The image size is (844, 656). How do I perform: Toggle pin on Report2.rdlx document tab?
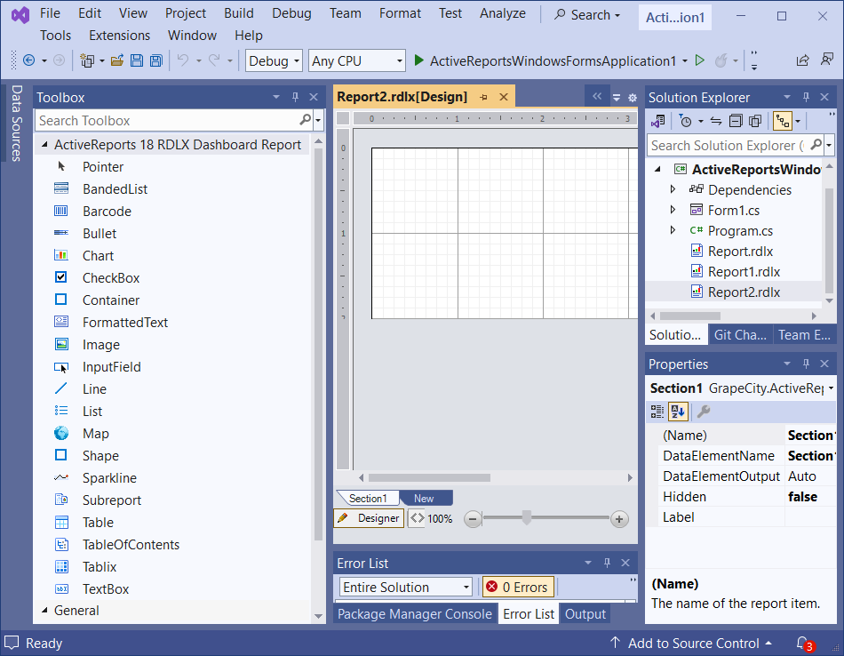pyautogui.click(x=483, y=98)
